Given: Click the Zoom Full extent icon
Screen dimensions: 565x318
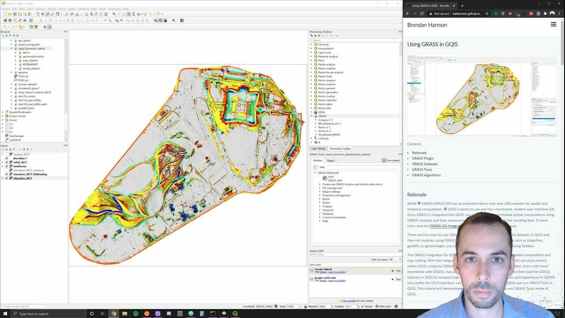Looking at the screenshot, I should click(x=57, y=14).
